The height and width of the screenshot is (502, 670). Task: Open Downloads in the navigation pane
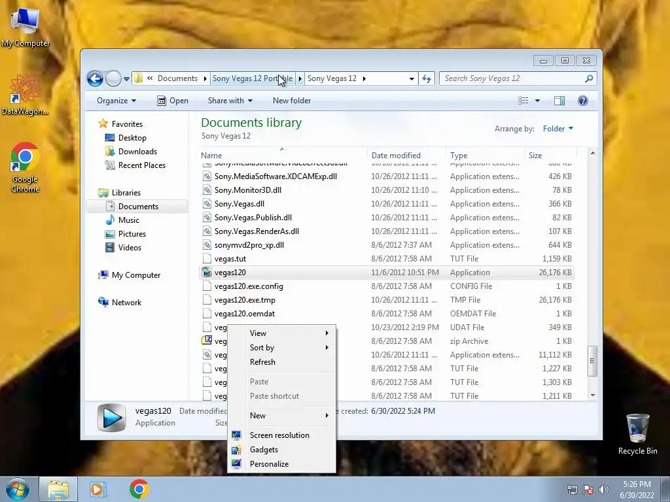coord(137,152)
